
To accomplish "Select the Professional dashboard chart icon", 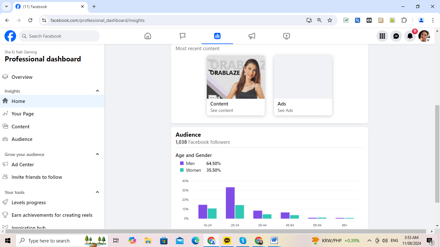I will [x=217, y=36].
